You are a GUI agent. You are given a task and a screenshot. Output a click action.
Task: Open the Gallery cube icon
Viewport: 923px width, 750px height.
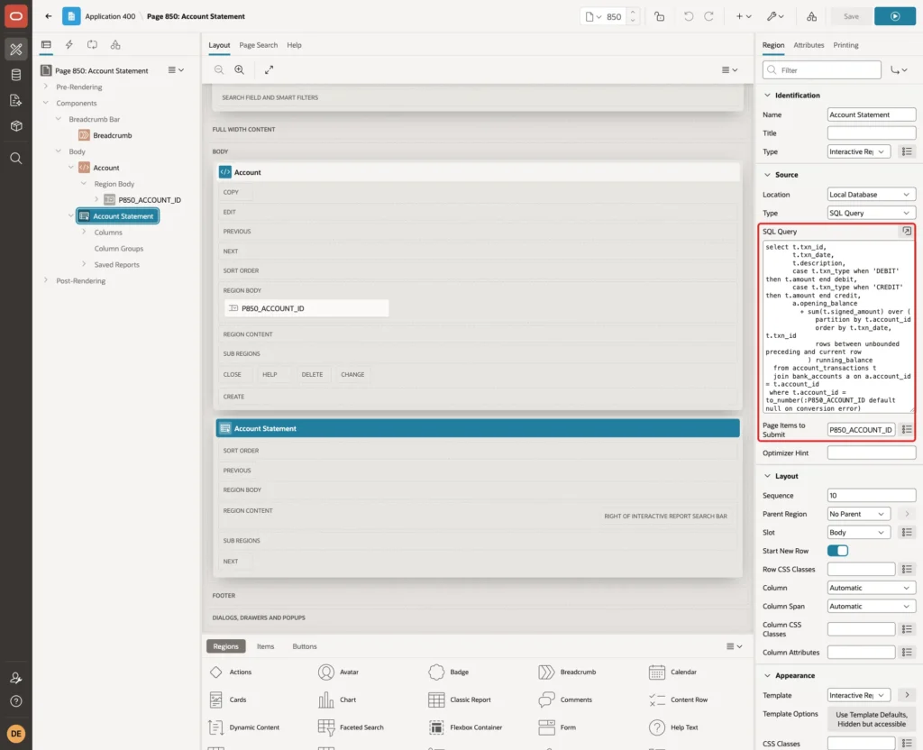[x=16, y=125]
